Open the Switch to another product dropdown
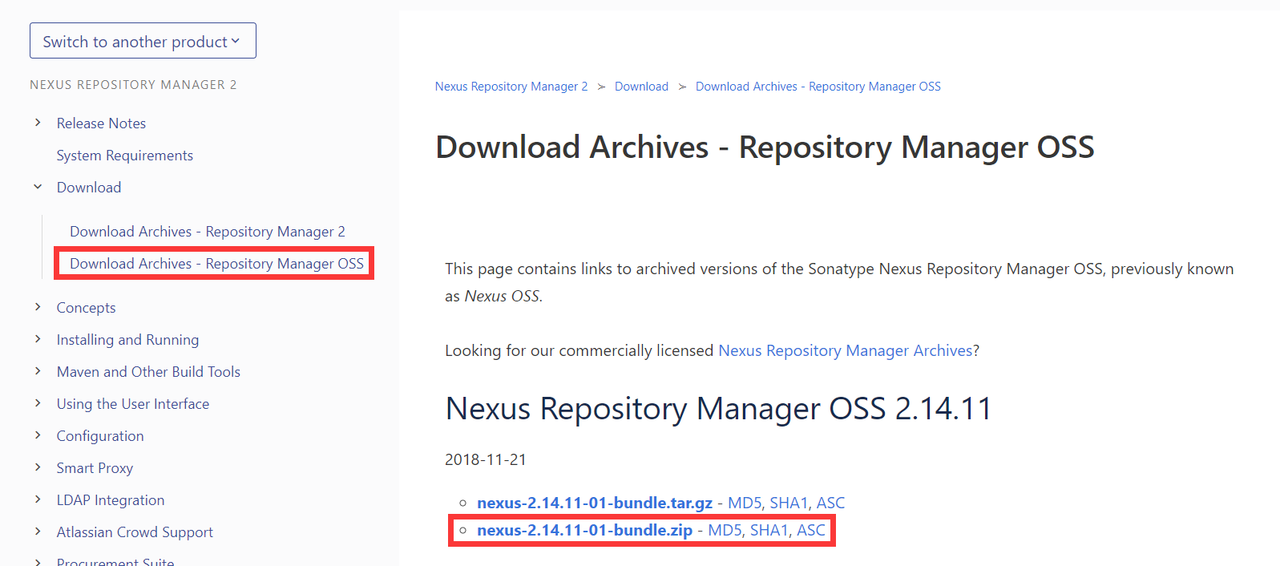The image size is (1280, 566). (142, 41)
